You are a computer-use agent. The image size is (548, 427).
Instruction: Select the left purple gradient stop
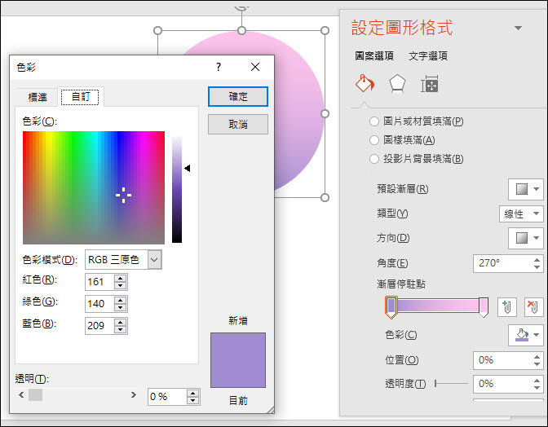coord(391,307)
